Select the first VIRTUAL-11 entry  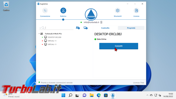(52, 41)
